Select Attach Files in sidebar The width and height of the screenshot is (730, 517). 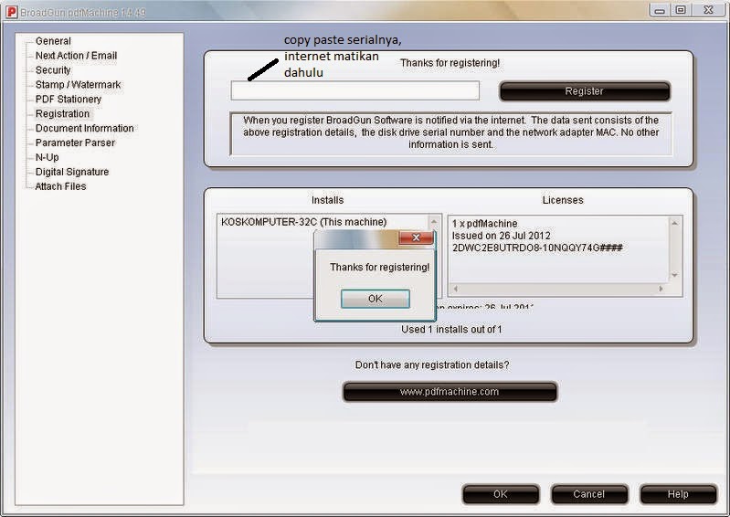point(60,186)
